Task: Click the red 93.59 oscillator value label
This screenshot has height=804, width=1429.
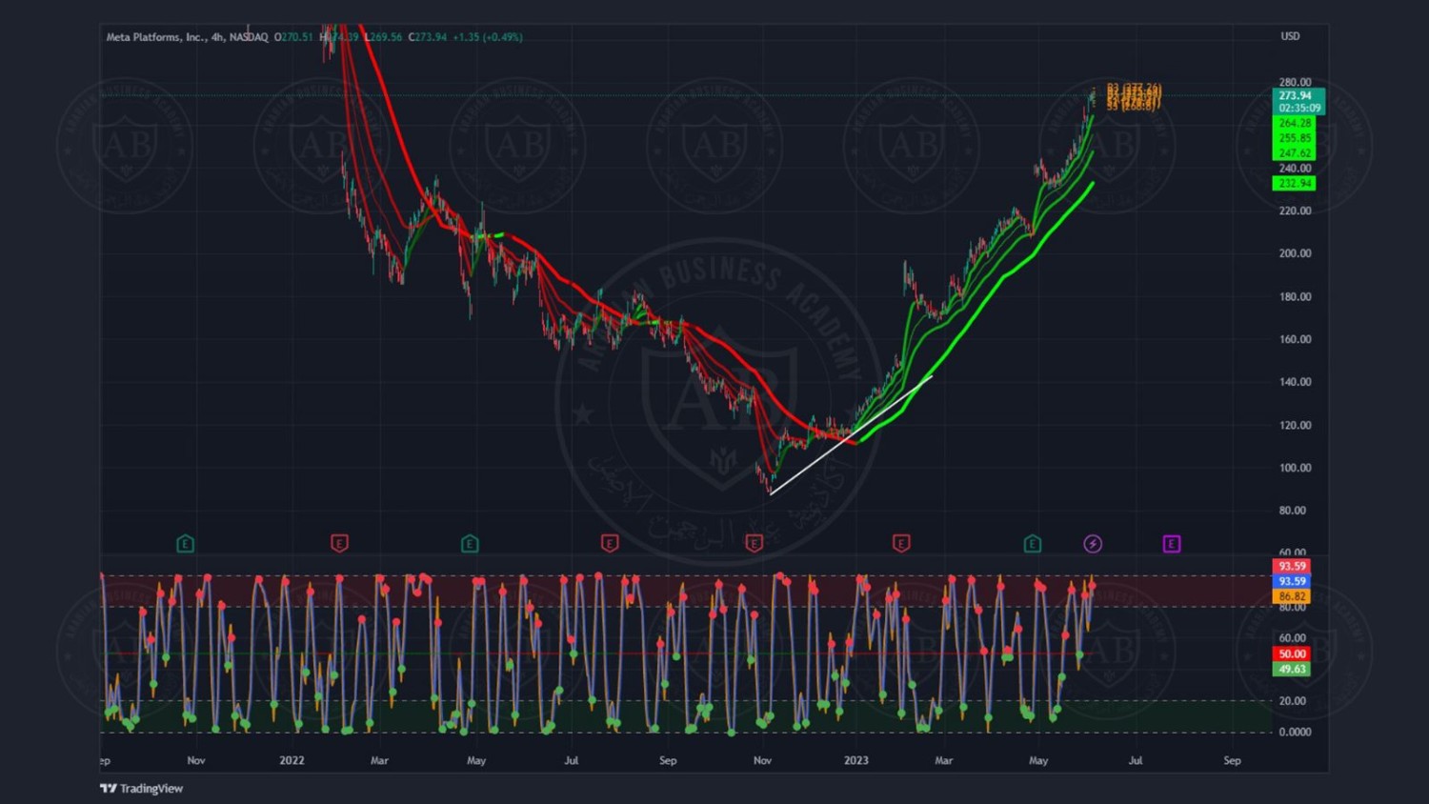Action: 1292,566
